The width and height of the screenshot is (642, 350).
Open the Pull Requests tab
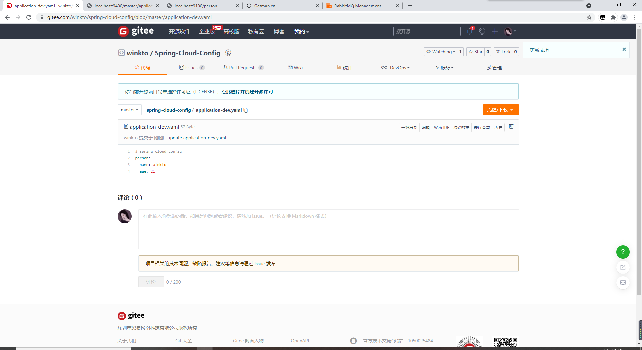pyautogui.click(x=243, y=68)
